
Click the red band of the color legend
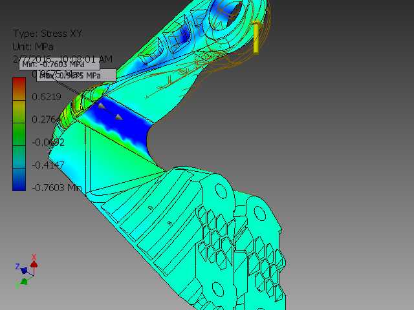tap(19, 88)
